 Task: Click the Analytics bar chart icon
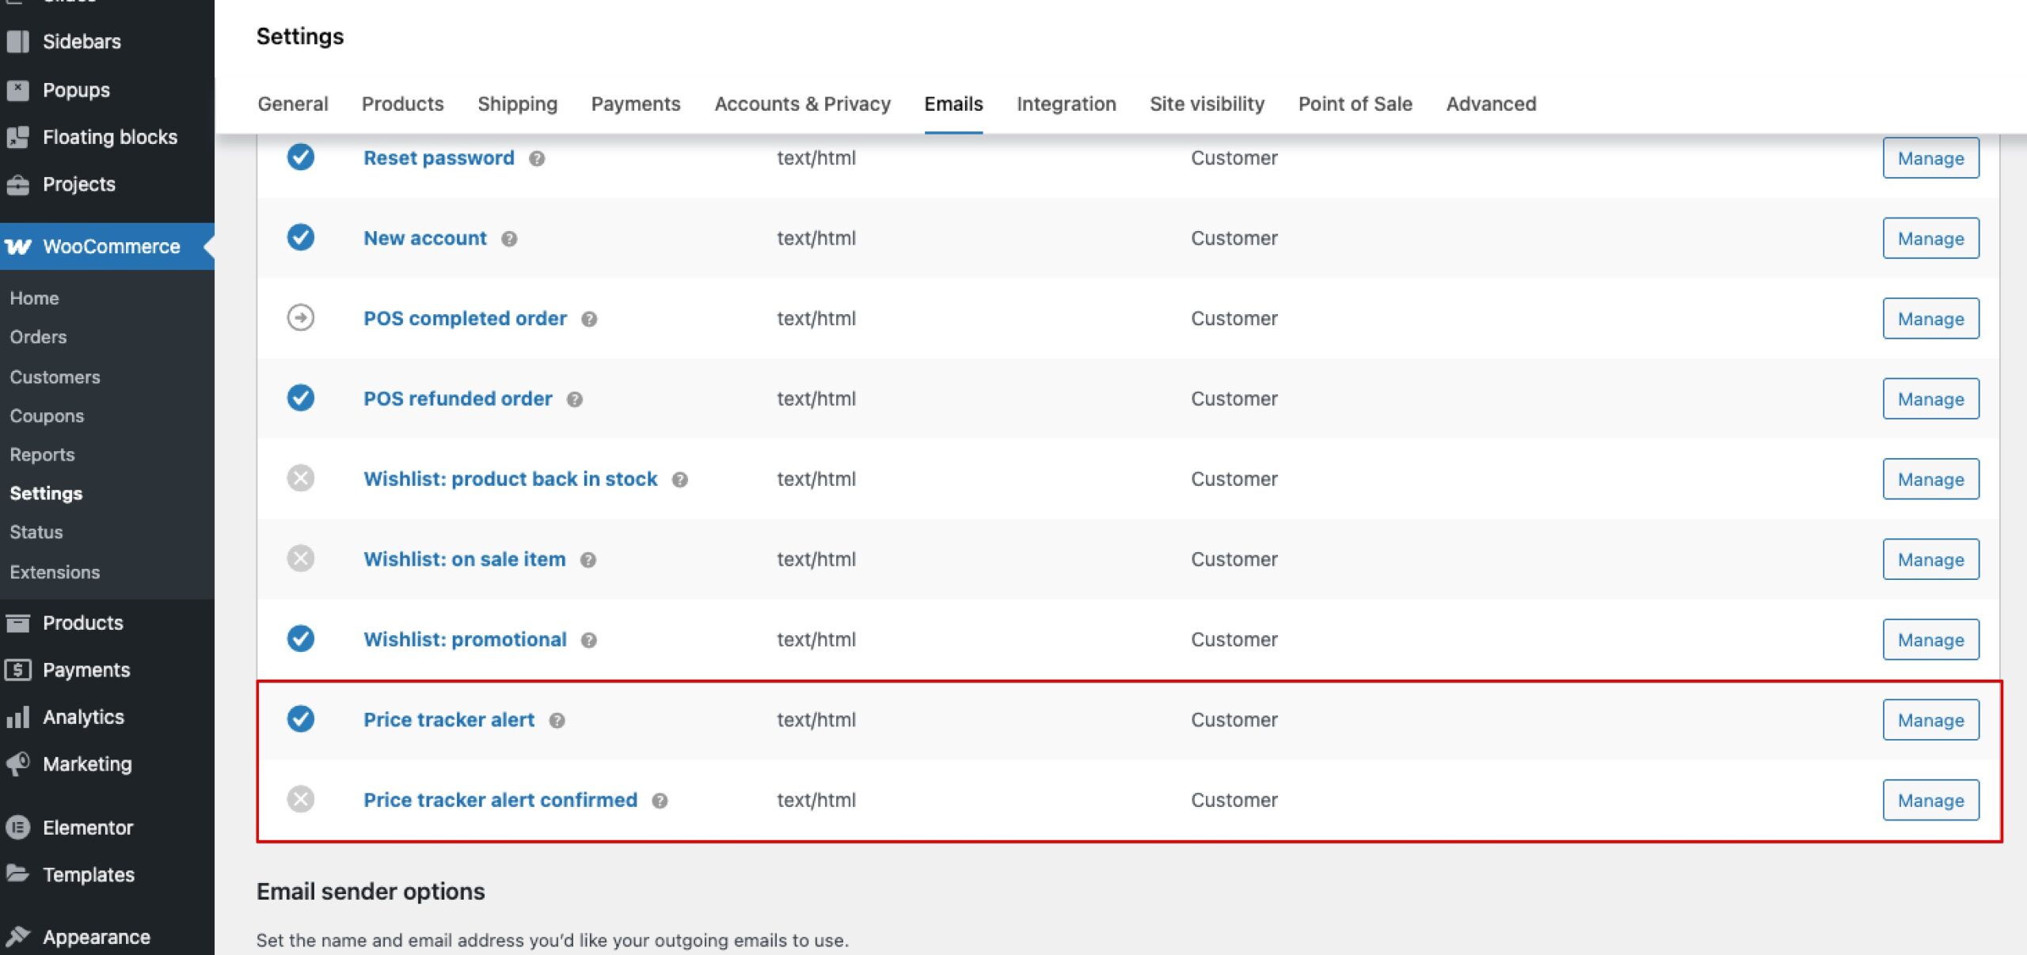[x=18, y=717]
